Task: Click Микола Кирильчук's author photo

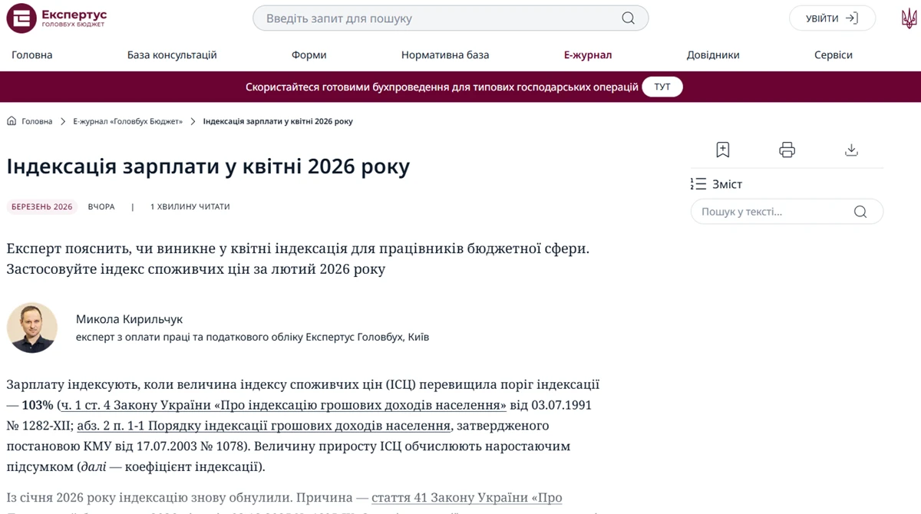Action: coord(32,328)
